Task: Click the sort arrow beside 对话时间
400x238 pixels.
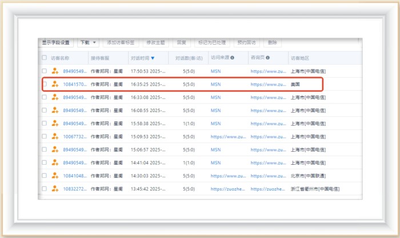Action: point(153,58)
